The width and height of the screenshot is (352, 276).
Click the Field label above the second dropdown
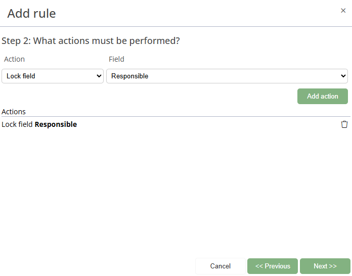point(116,59)
